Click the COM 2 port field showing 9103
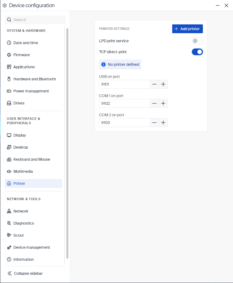 (125, 123)
